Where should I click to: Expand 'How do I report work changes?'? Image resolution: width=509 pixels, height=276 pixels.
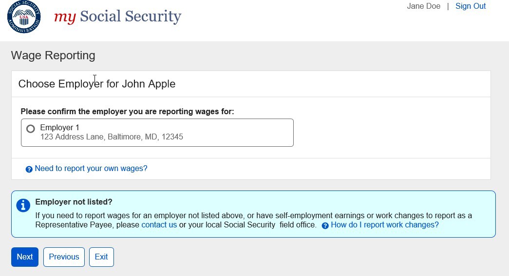pos(384,225)
